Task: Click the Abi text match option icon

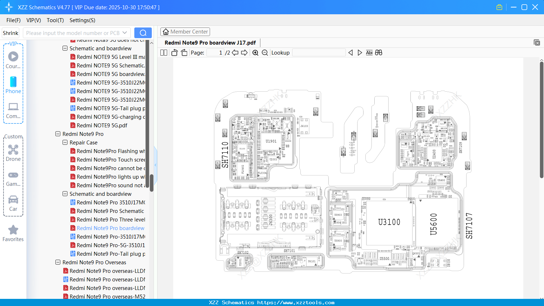Action: (x=369, y=53)
